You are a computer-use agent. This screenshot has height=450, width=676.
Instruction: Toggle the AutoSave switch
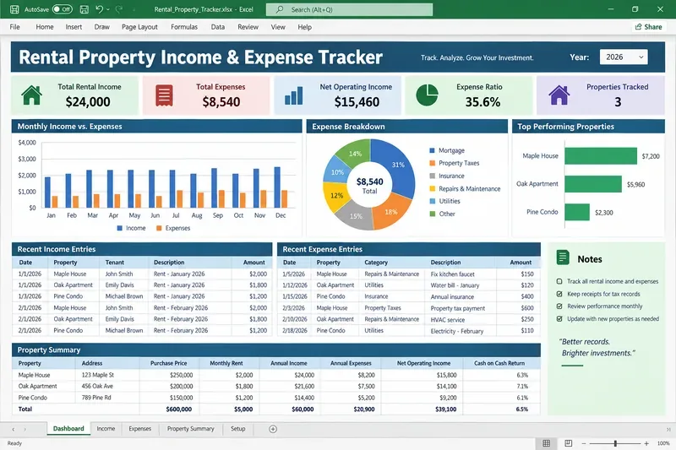tap(62, 9)
